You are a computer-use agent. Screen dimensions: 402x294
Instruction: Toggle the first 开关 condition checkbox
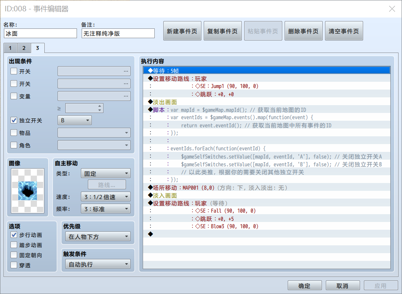click(14, 71)
